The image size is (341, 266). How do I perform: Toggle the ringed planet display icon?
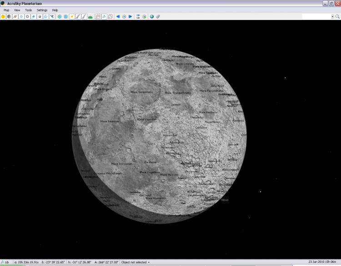[x=15, y=16]
